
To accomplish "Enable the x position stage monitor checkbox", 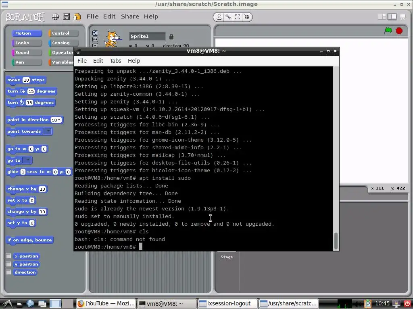I will tap(8, 256).
